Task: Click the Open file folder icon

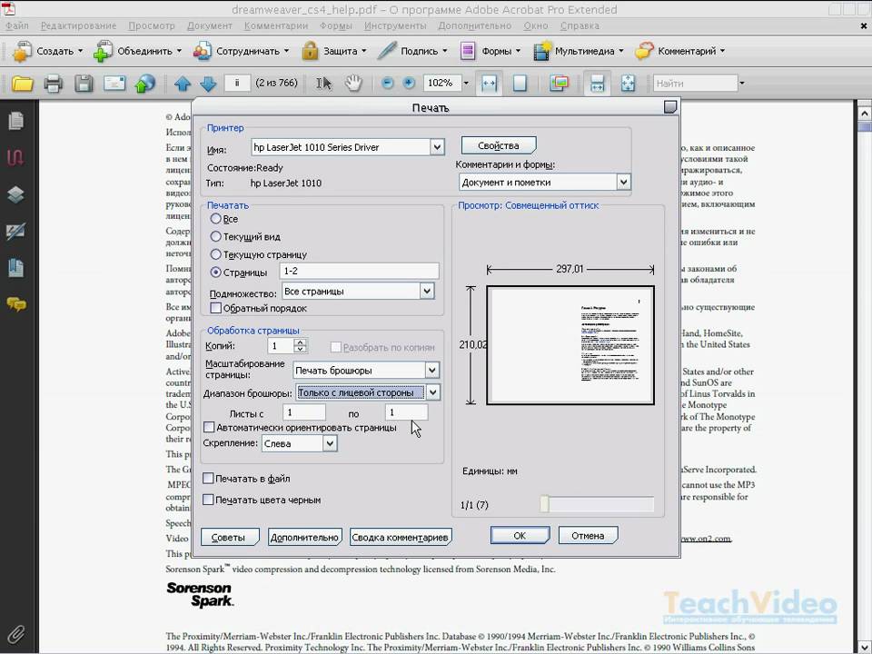Action: tap(23, 84)
